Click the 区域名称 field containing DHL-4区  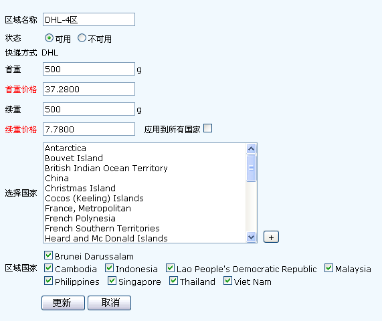click(x=89, y=19)
